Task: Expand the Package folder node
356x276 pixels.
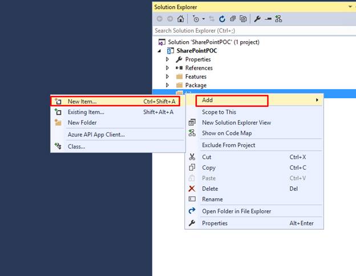Action: tap(168, 85)
